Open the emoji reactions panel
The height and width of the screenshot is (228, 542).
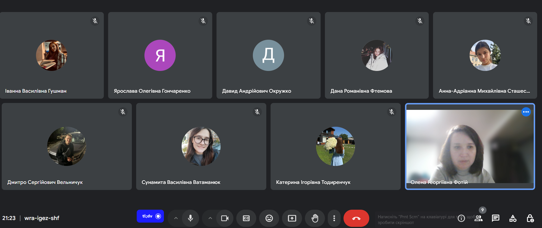[x=269, y=218]
